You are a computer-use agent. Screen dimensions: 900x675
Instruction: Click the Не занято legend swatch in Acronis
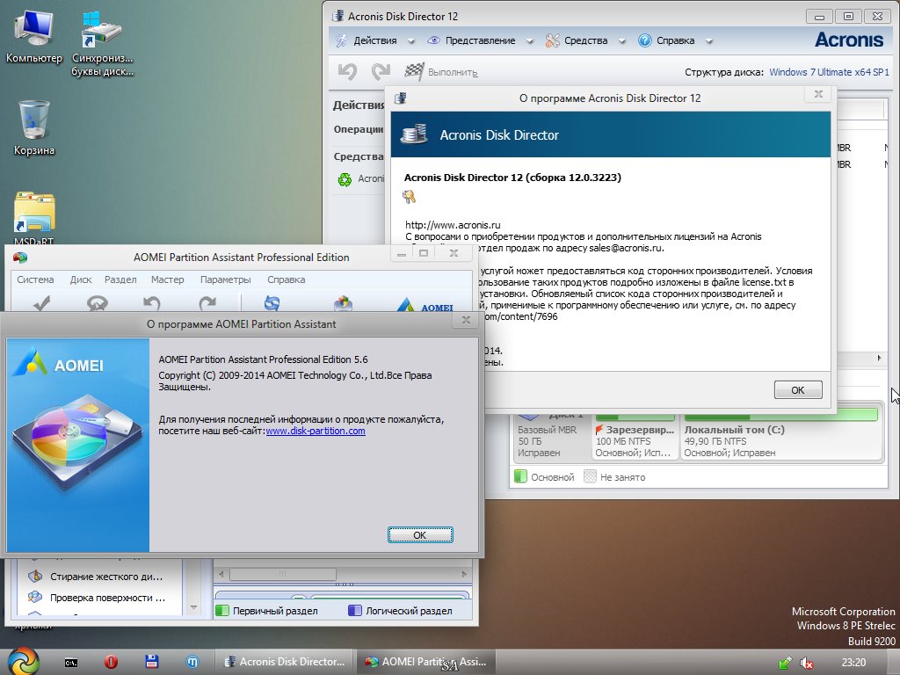coord(590,476)
